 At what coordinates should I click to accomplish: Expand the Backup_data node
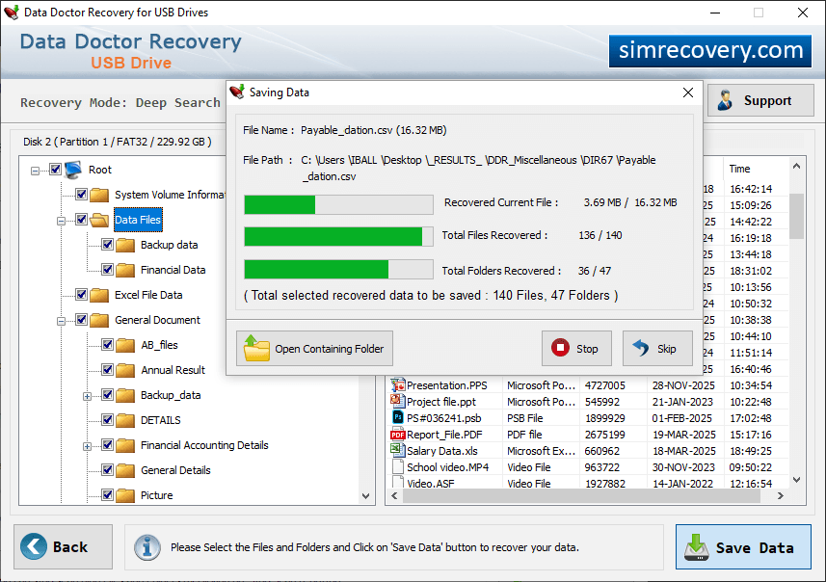(88, 396)
